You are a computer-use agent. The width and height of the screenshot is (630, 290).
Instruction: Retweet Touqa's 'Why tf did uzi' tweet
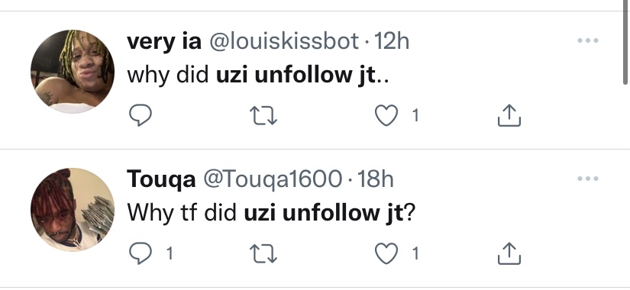[263, 253]
